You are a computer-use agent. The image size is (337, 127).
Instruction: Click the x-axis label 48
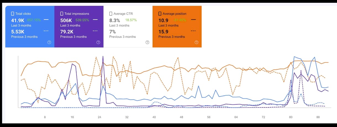(x=181, y=117)
